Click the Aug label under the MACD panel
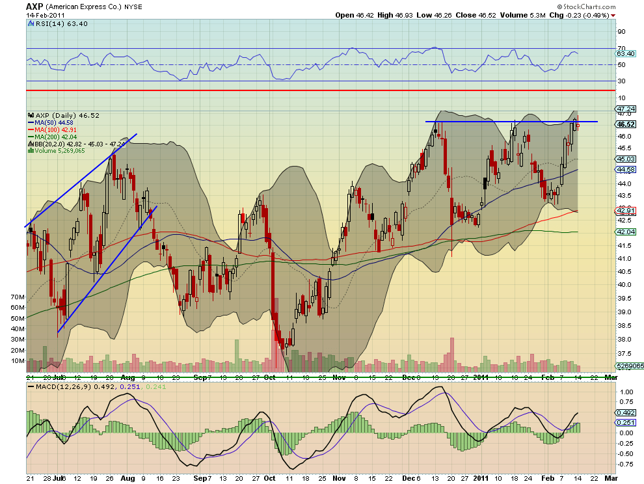Screen dimensions: 644x484 click(127, 478)
